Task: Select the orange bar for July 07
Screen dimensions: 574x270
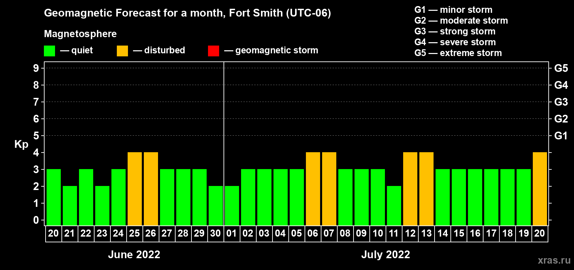Action: pos(329,189)
